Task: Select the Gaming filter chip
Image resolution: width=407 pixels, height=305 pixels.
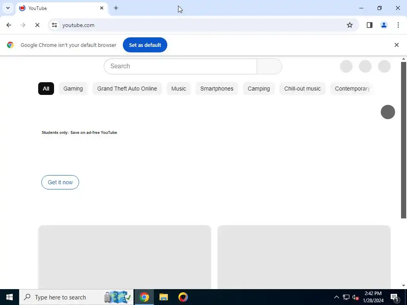Action: (x=73, y=89)
